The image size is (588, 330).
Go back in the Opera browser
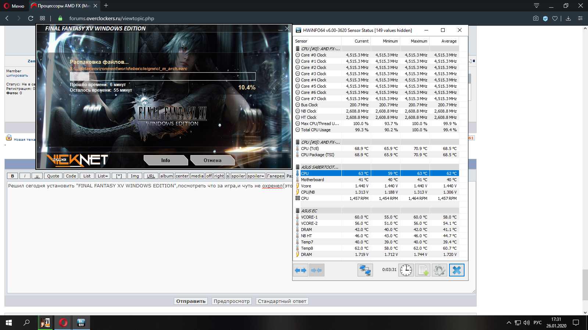7,18
